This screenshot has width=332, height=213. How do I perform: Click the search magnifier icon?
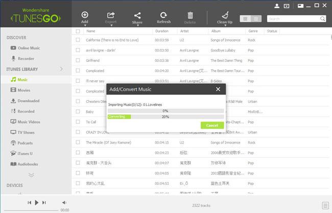322,19
